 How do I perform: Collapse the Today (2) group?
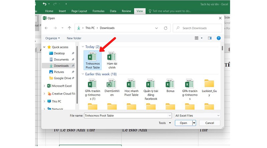pos(83,47)
